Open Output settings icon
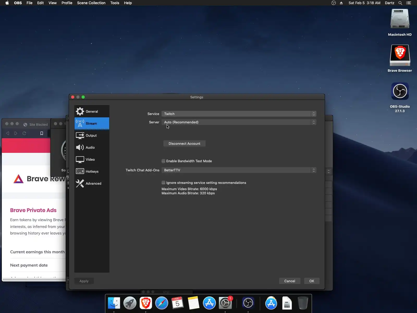 coord(80,135)
